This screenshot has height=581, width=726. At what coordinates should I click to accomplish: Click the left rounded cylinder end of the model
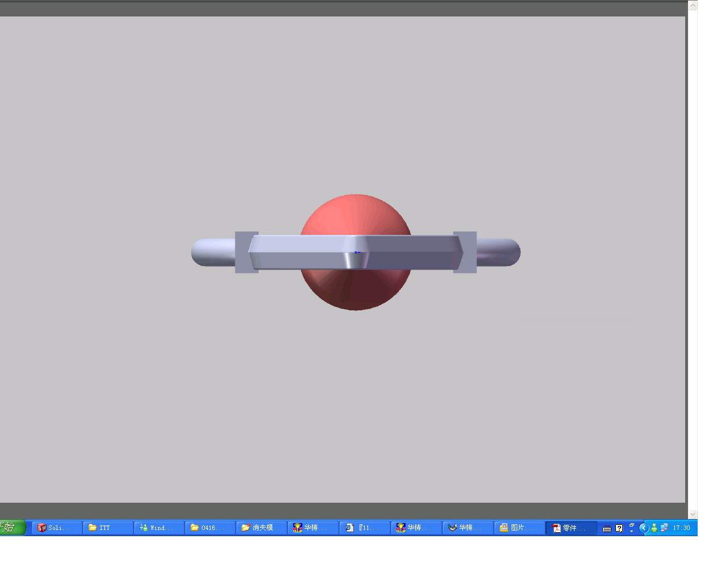coord(213,252)
